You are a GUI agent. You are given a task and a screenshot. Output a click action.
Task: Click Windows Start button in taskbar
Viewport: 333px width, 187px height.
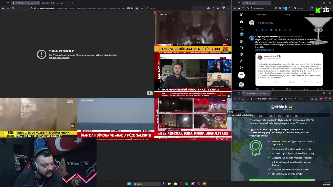[x=129, y=184]
